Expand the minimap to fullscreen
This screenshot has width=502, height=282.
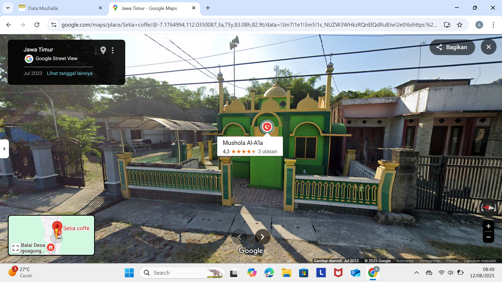click(x=15, y=248)
